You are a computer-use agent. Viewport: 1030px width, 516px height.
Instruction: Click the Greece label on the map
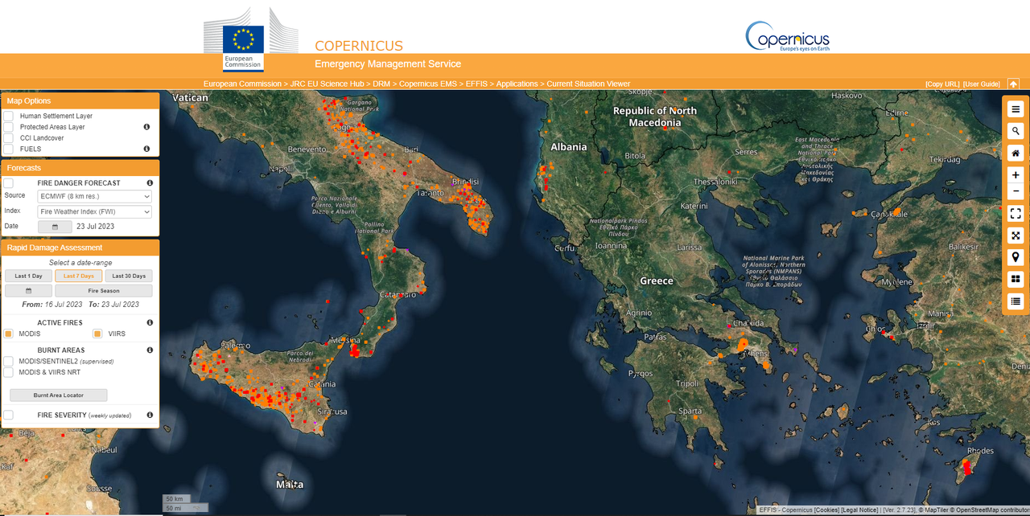click(657, 281)
